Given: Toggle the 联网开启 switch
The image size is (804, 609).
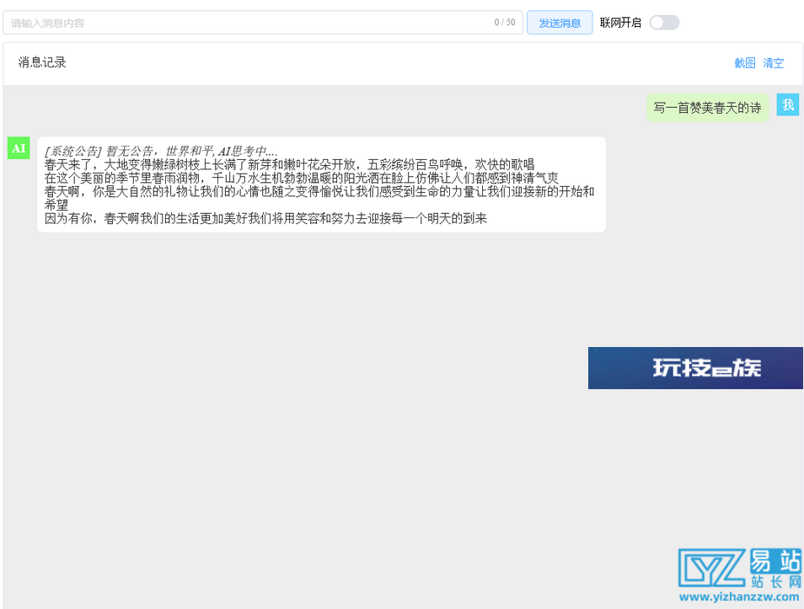Looking at the screenshot, I should (x=664, y=23).
